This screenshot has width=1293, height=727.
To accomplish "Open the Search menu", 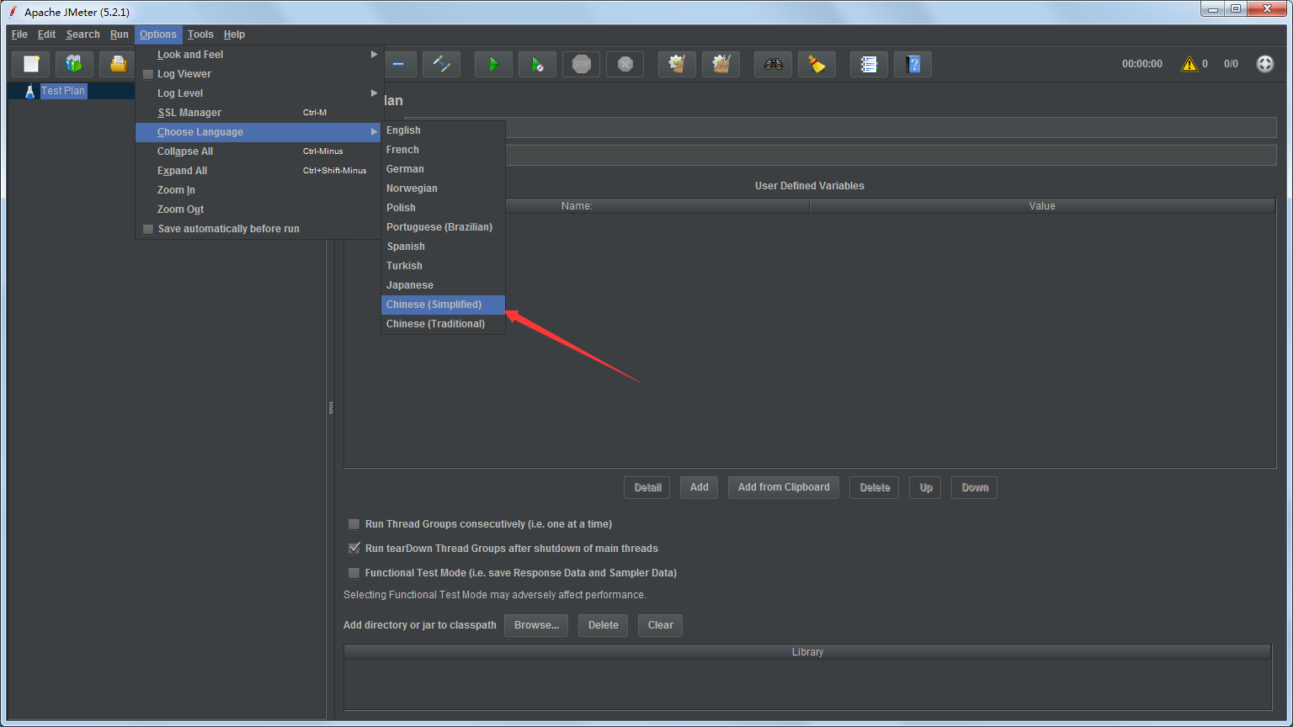I will (83, 34).
